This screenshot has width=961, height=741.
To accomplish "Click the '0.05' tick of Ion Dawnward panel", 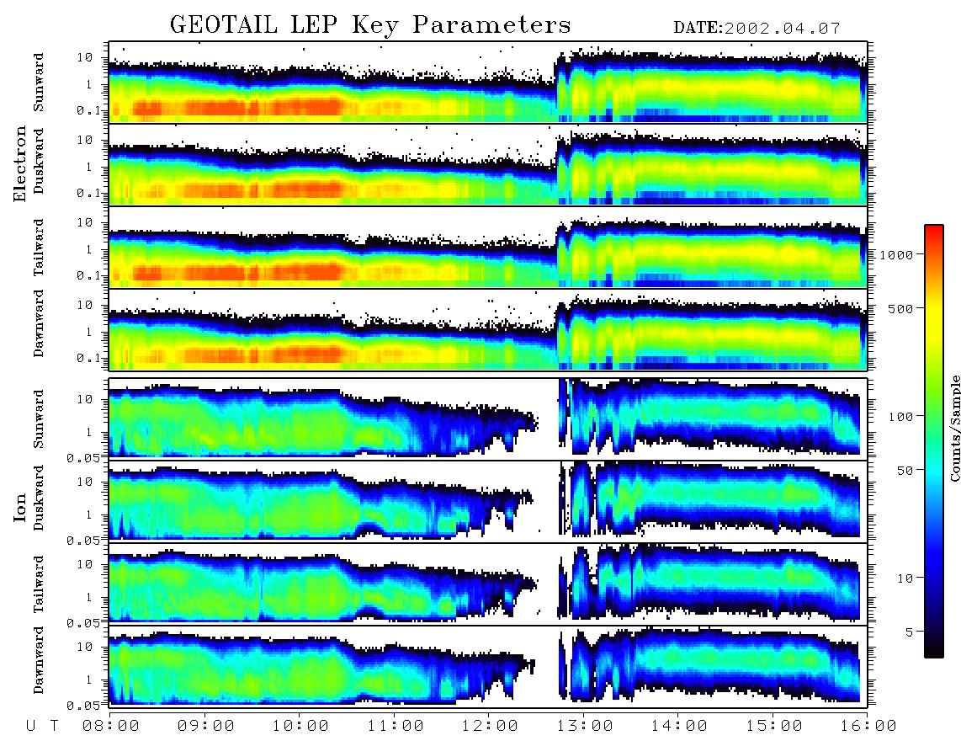I will pyautogui.click(x=83, y=706).
